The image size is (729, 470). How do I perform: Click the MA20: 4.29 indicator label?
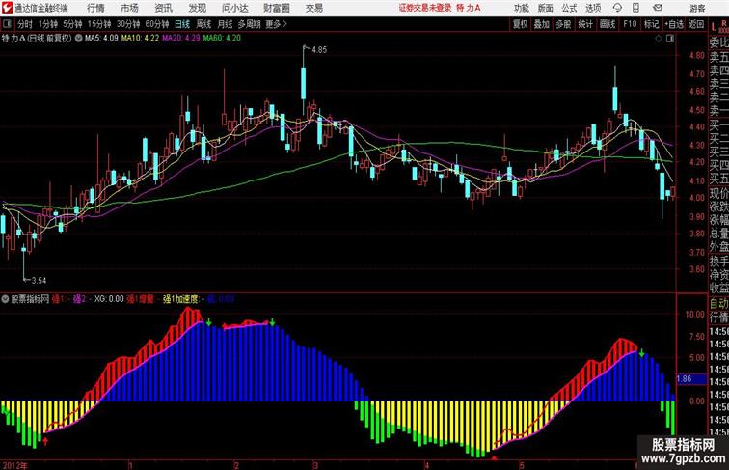tap(181, 39)
